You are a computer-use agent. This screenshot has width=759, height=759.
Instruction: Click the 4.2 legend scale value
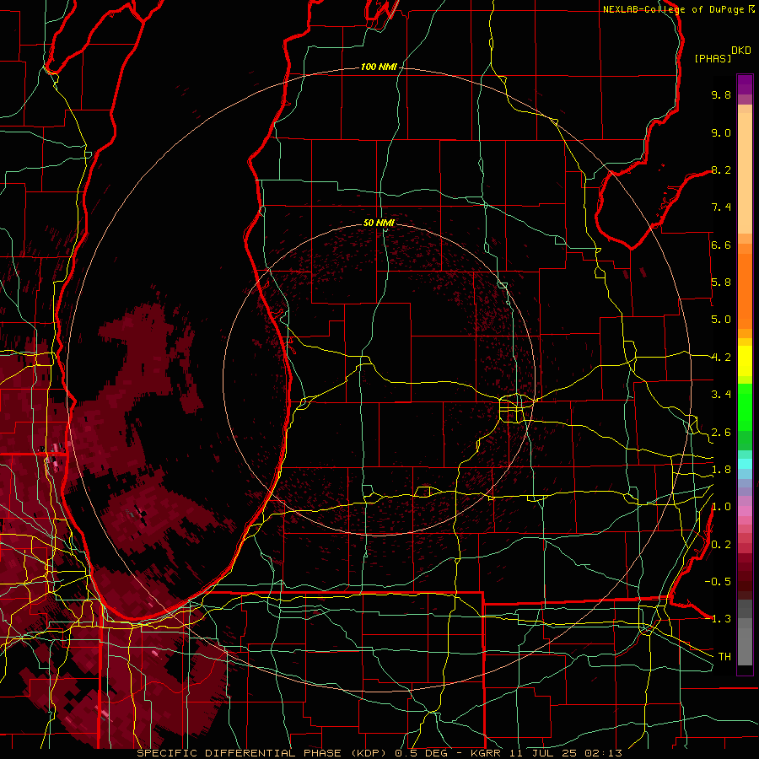(721, 358)
